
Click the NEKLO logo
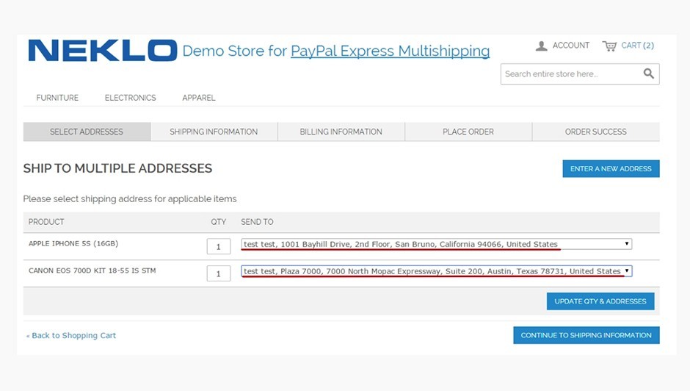point(103,50)
